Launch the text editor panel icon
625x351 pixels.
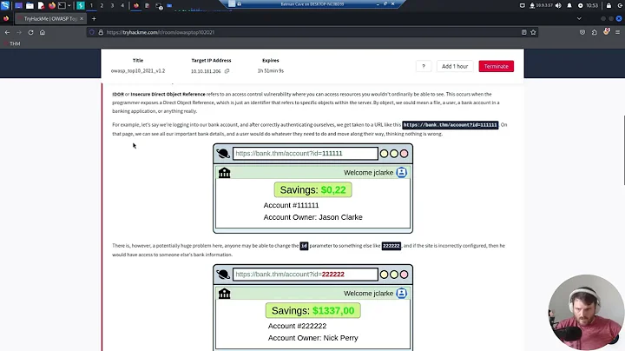point(41,5)
